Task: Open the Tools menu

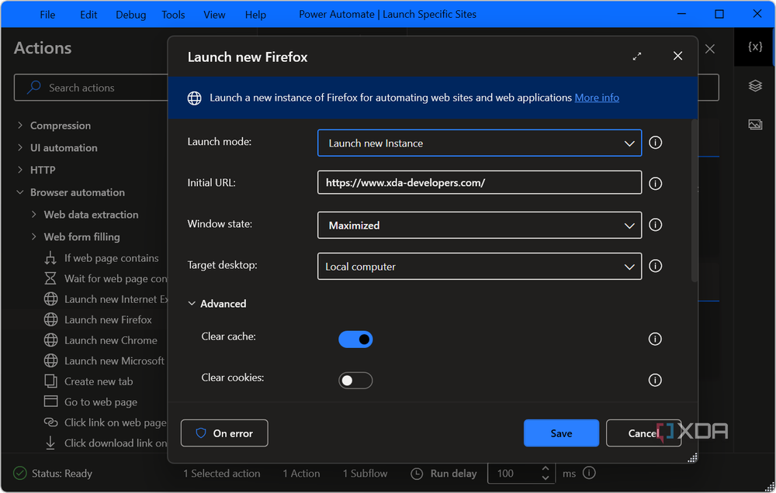Action: pos(173,14)
